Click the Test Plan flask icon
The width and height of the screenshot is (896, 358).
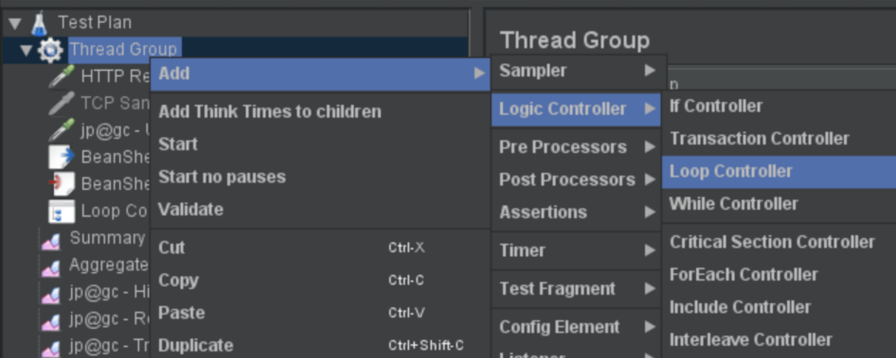pos(39,24)
